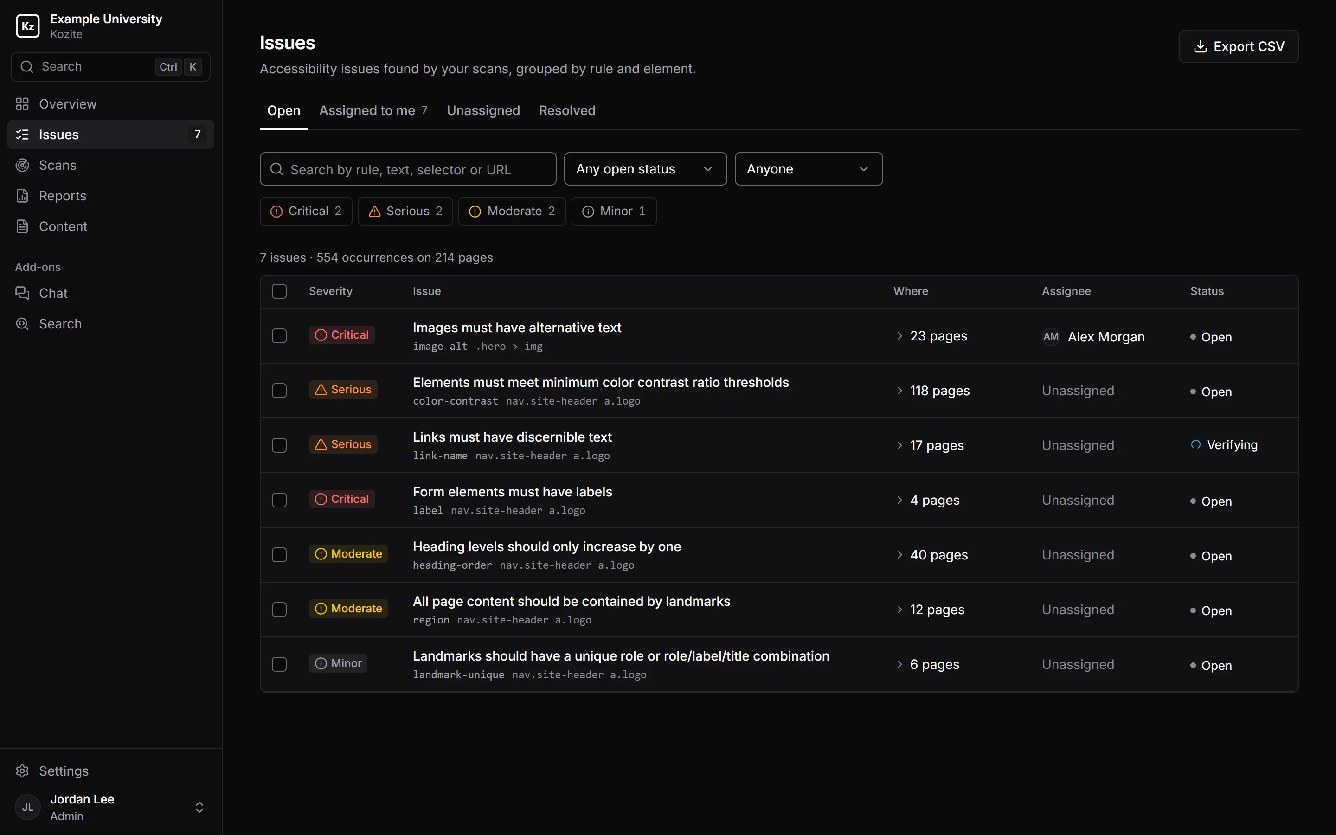Image resolution: width=1336 pixels, height=835 pixels.
Task: Click the AM avatar for Alex Morgan
Action: 1051,336
